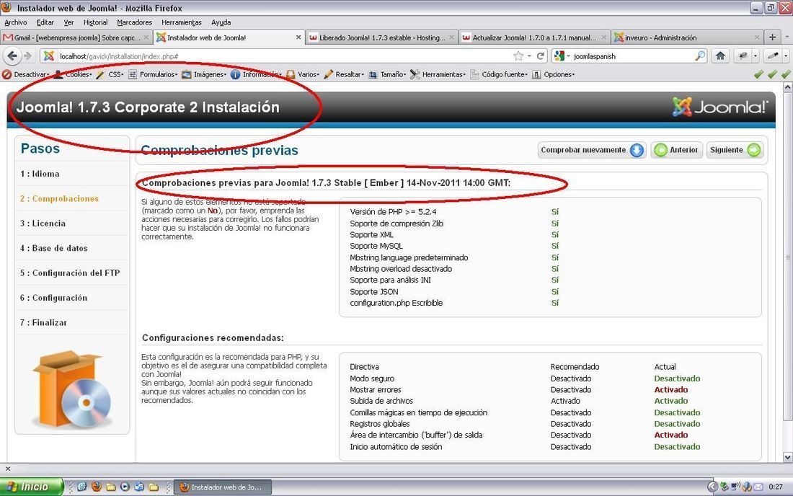Launch Firefox from the quick launch bar

[96, 487]
